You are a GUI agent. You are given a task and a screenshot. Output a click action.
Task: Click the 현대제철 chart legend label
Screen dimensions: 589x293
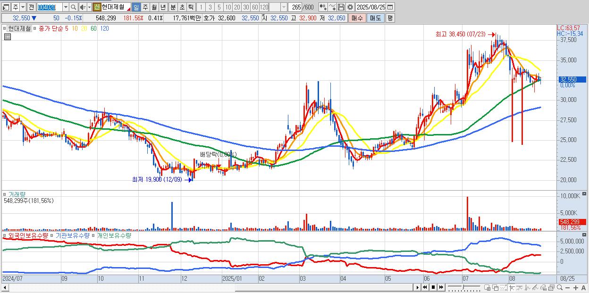click(19, 28)
